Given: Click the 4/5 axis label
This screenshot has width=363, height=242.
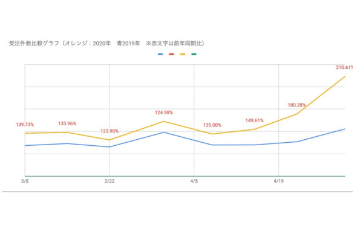Looking at the screenshot, I should coord(194,180).
